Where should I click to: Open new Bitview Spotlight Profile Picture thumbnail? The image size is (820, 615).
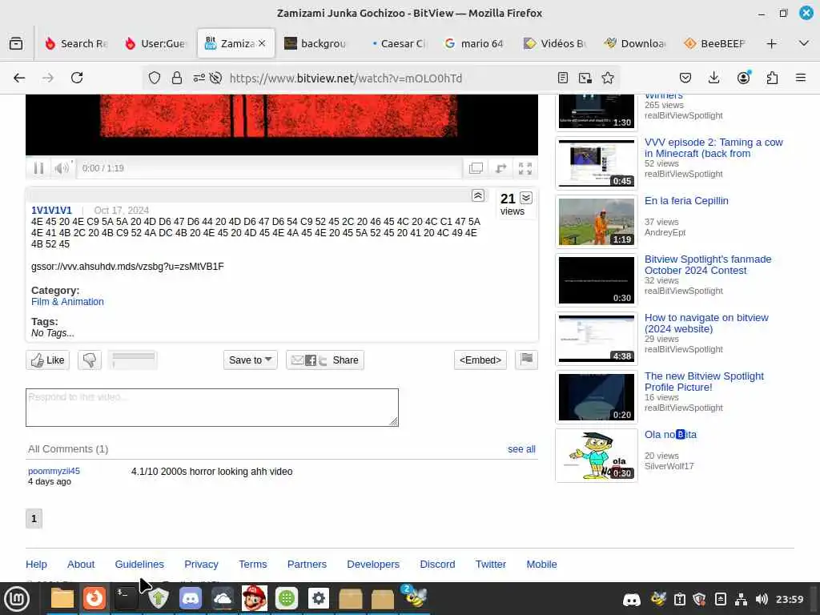(596, 397)
